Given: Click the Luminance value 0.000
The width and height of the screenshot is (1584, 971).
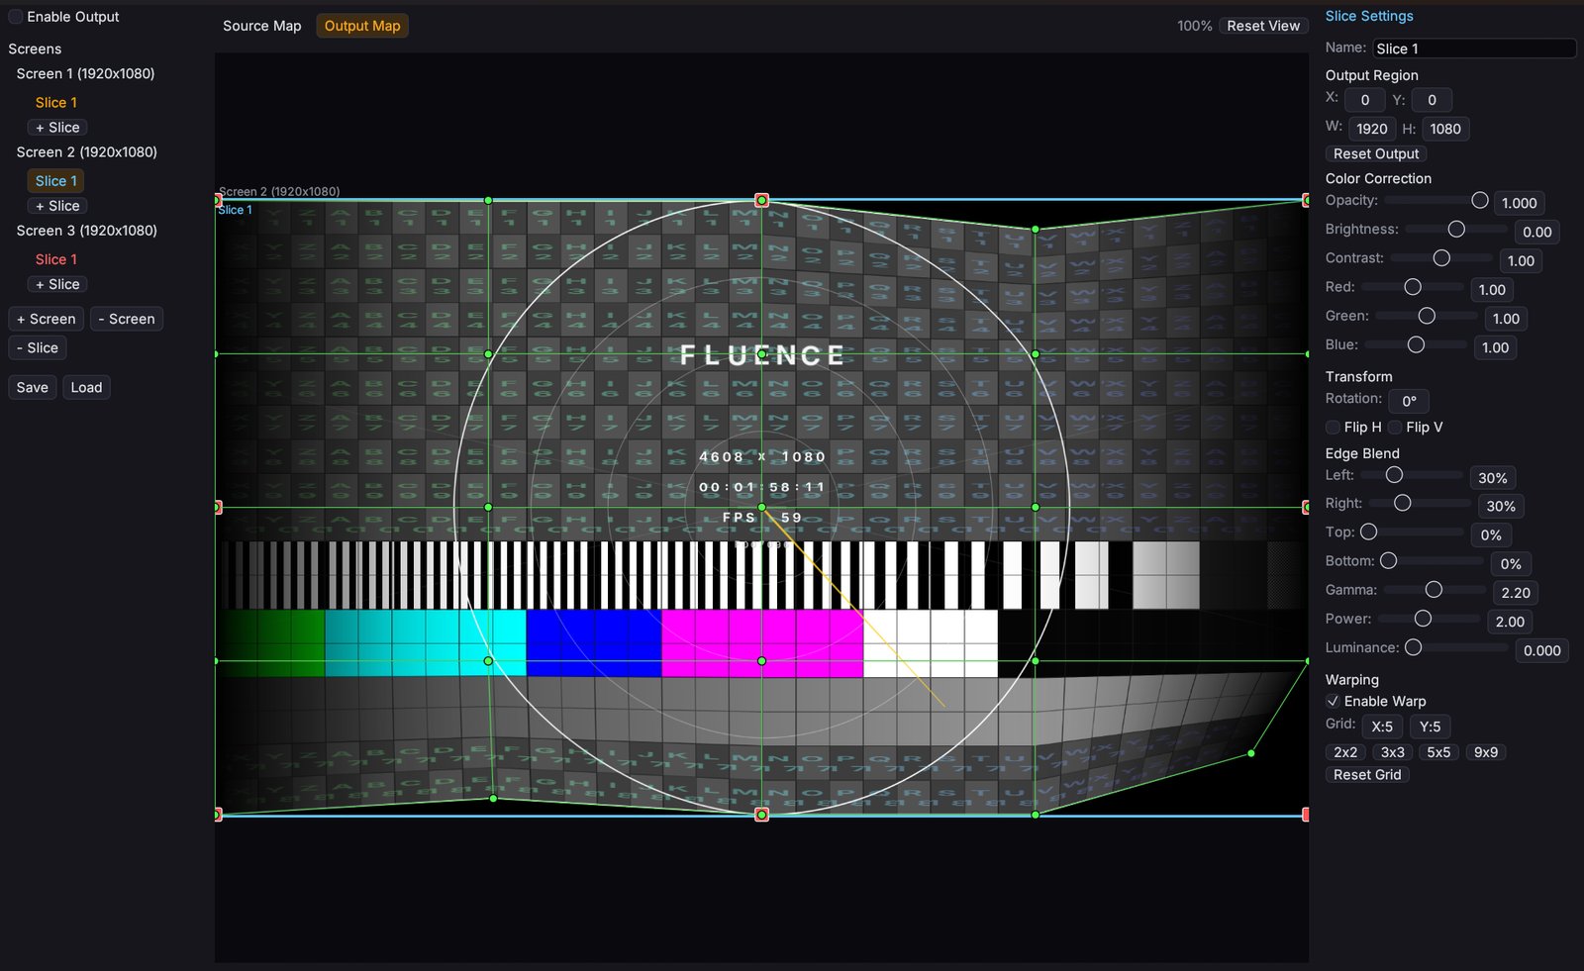Looking at the screenshot, I should point(1541,650).
